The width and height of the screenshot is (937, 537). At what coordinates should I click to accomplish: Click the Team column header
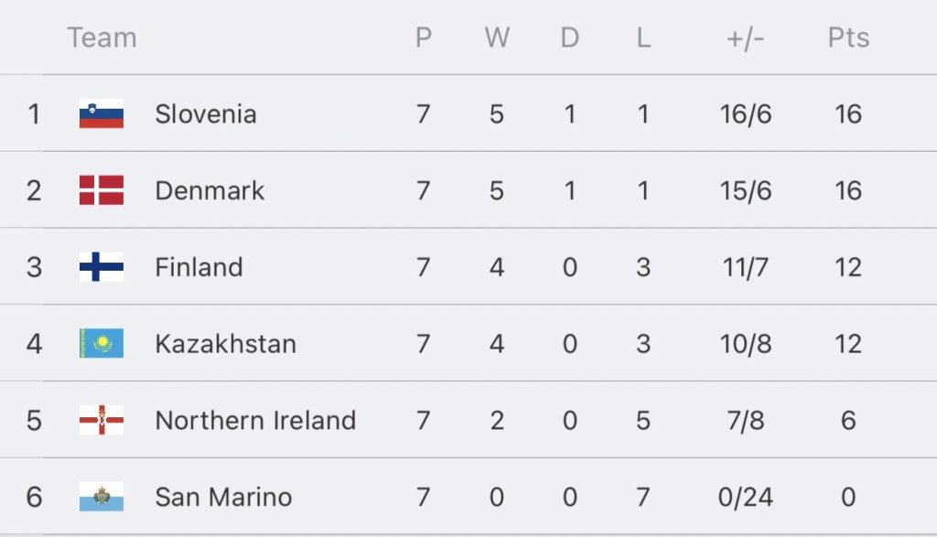point(102,38)
